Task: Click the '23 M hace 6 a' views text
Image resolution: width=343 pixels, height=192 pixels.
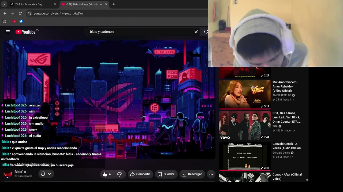Action: [x=283, y=157]
